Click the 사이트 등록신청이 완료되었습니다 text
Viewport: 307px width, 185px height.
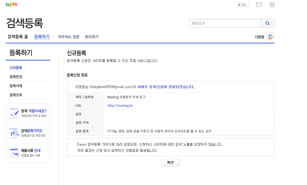(x=166, y=87)
